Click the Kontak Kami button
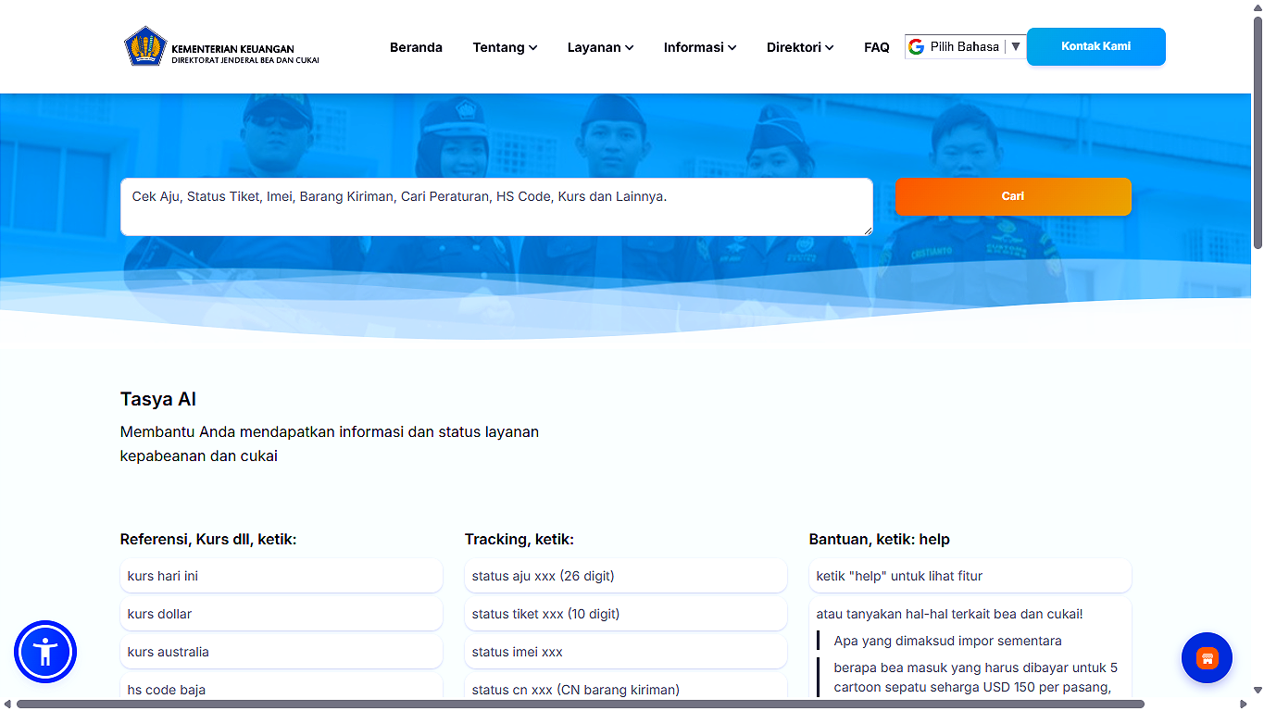This screenshot has width=1264, height=711. 1095,46
